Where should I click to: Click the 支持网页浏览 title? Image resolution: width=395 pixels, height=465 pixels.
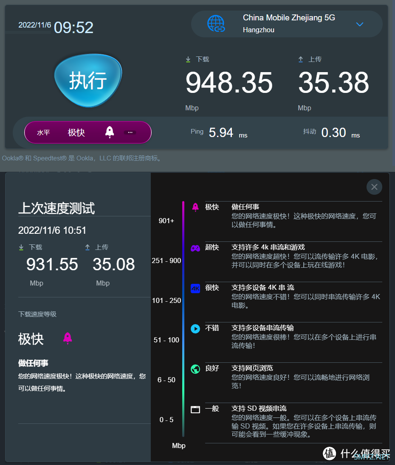coord(252,368)
